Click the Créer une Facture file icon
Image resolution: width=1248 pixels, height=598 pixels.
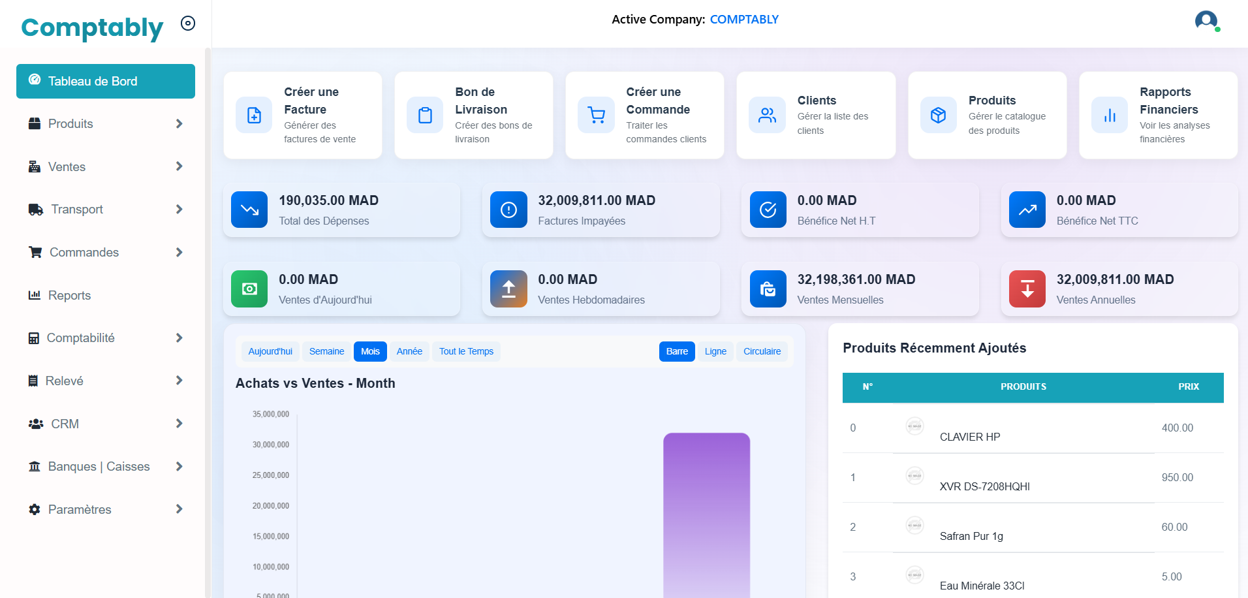[x=254, y=116]
